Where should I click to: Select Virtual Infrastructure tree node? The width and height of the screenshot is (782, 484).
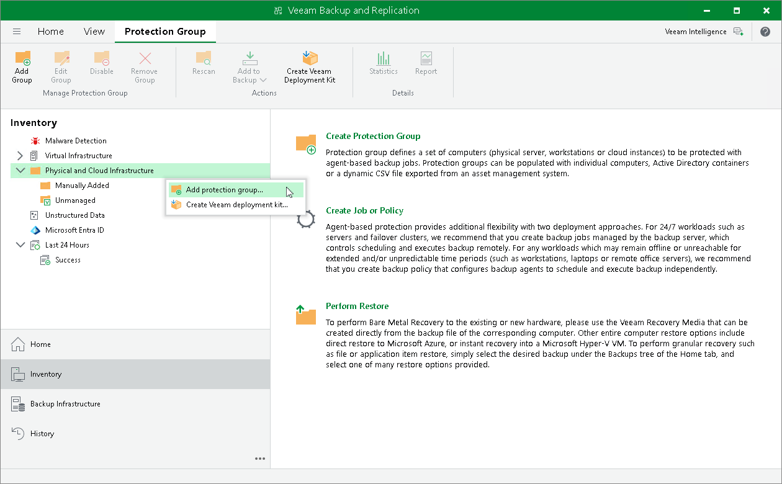[79, 156]
